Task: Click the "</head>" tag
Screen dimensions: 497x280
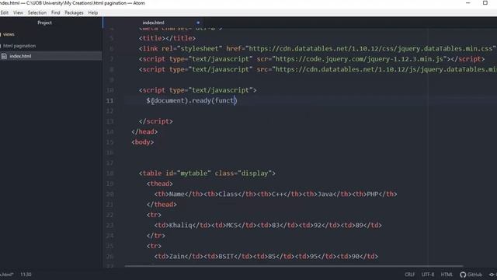Action: (x=144, y=131)
